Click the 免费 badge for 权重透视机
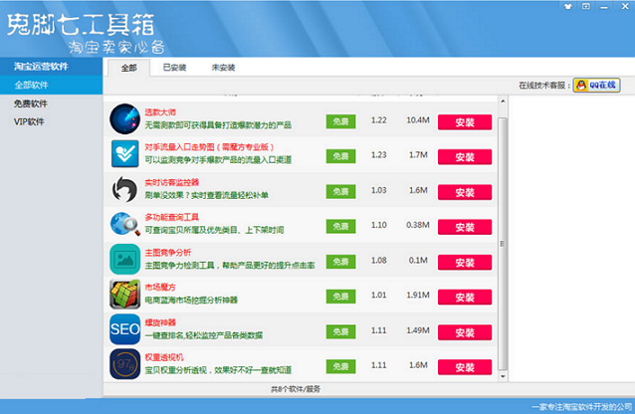 (x=340, y=366)
